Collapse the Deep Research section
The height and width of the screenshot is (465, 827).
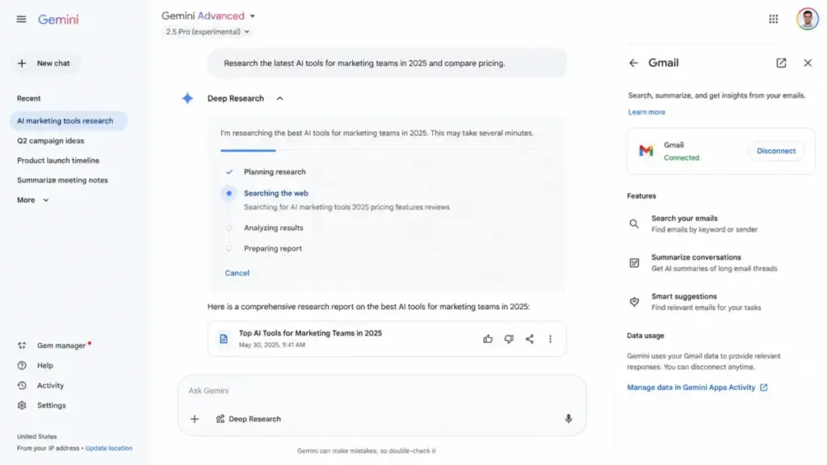280,98
